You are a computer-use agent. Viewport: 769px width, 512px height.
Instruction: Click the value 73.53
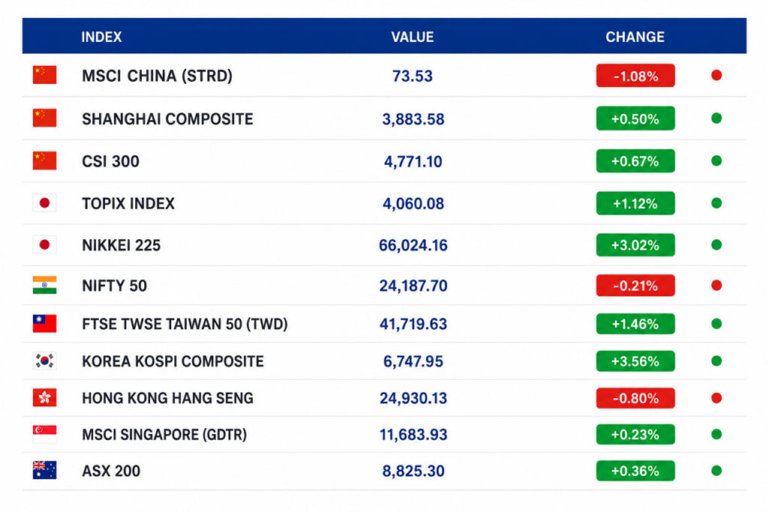[412, 76]
